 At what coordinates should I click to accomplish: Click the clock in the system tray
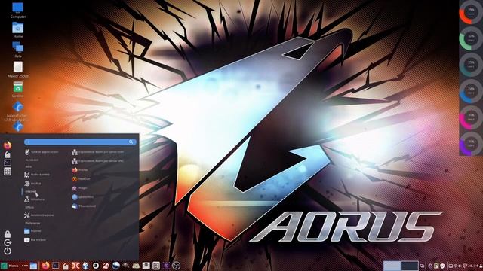[473, 266]
